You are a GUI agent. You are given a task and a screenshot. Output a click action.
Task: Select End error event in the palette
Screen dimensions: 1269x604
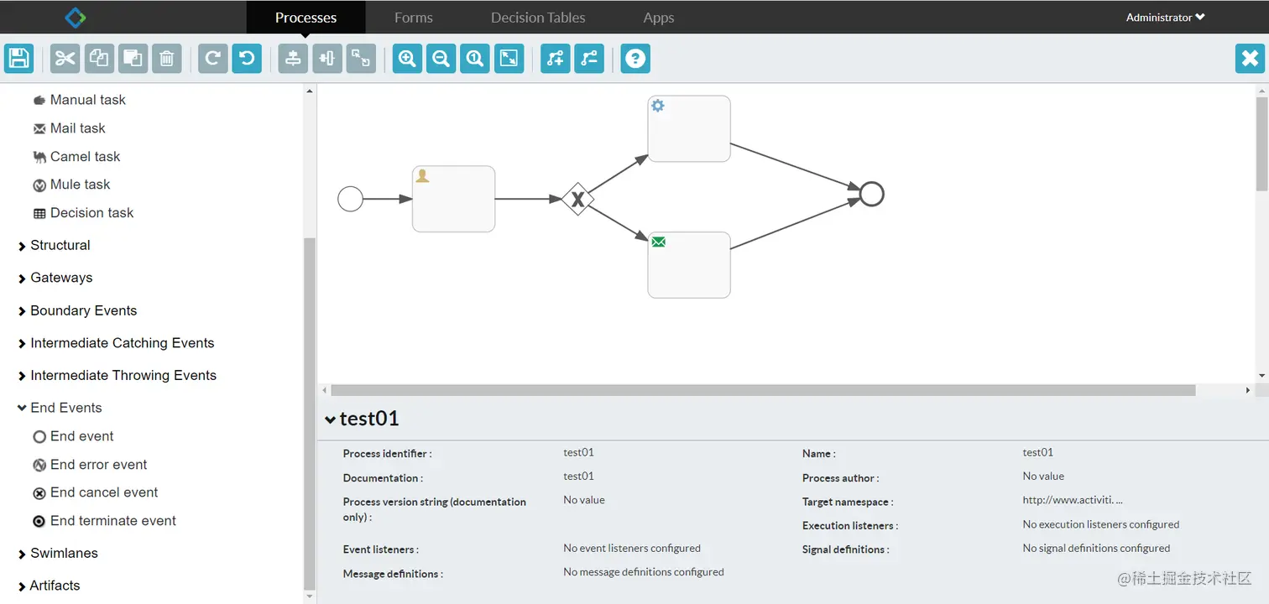click(90, 465)
